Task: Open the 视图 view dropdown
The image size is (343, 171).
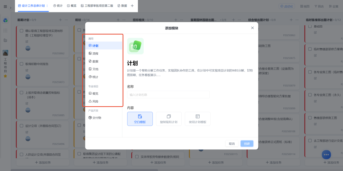Action: click(305, 6)
